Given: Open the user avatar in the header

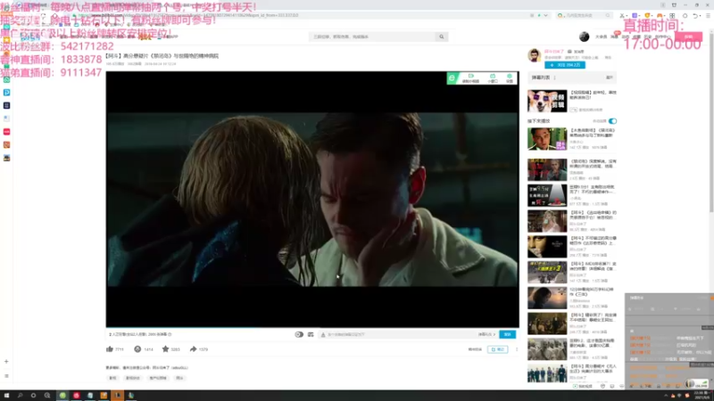Looking at the screenshot, I should click(585, 37).
